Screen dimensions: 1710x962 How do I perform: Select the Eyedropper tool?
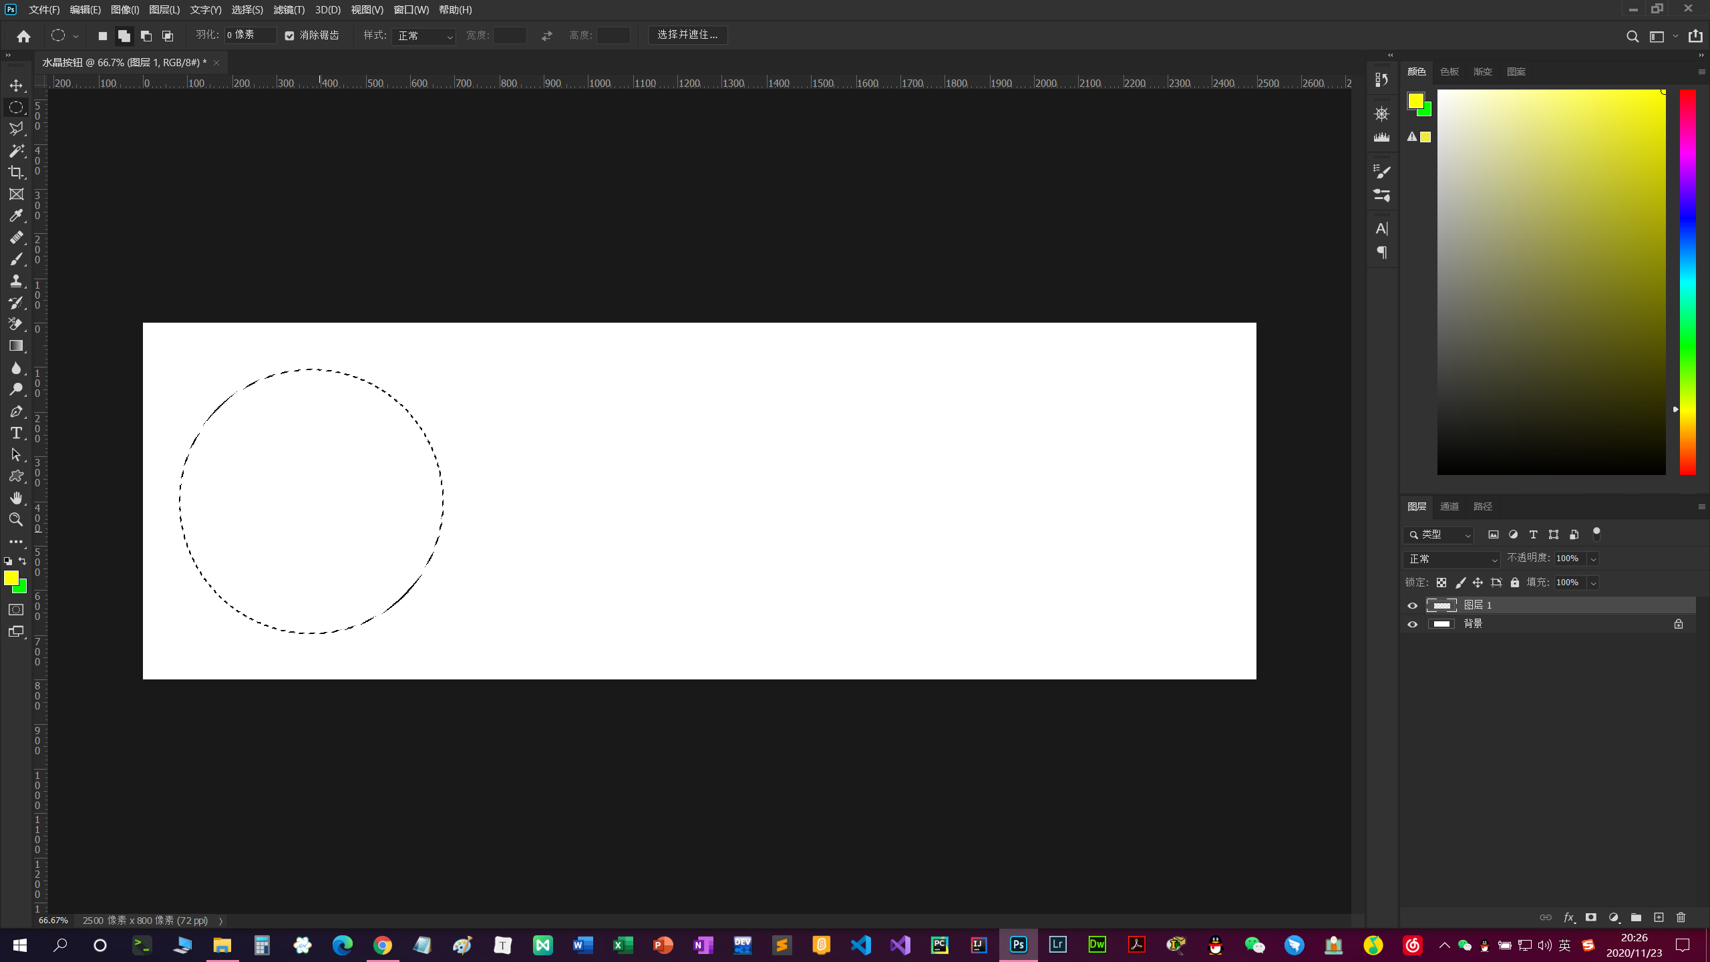[16, 216]
